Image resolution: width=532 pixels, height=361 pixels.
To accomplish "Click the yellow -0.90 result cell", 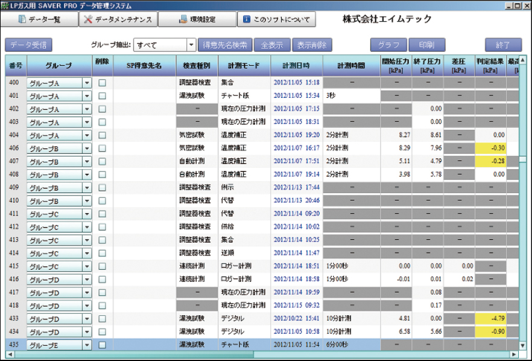I will [x=490, y=332].
